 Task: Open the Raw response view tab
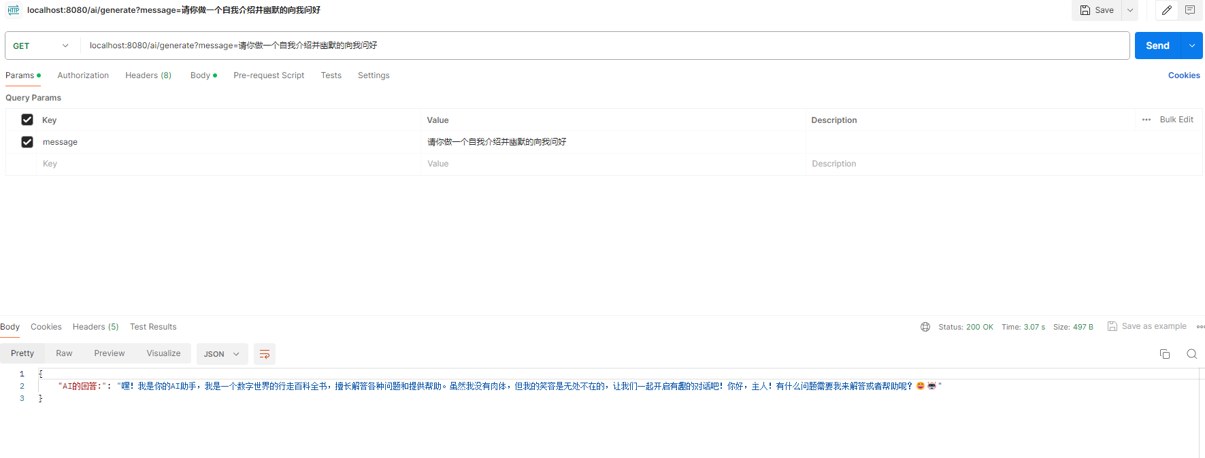coord(64,353)
